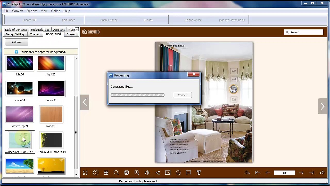The height and width of the screenshot is (186, 330).
Task: Click the page number field showing 1/8
Action: tap(285, 173)
